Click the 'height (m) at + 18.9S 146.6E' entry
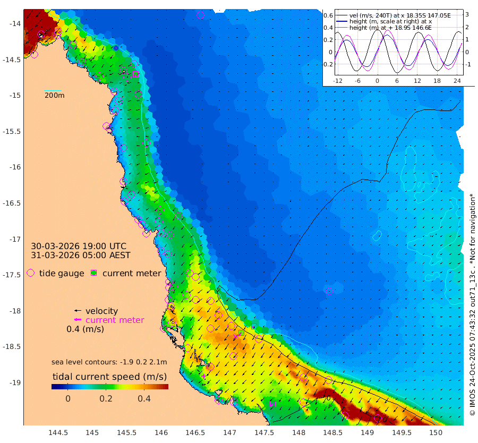Screen dimensions: 478x443 coord(390,28)
